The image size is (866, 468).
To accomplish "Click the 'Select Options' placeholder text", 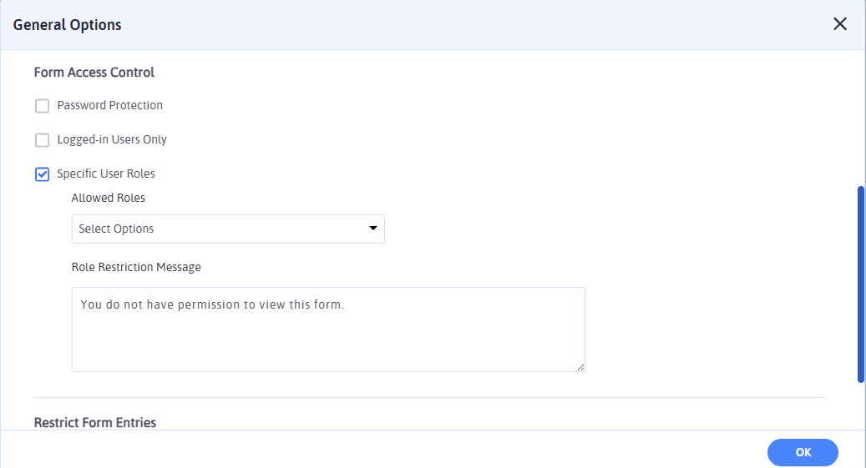I will coord(116,229).
